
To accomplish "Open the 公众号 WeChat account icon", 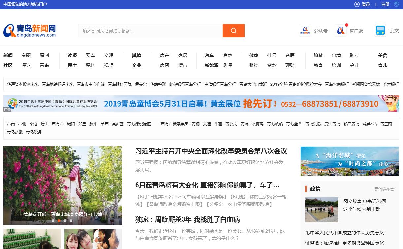I will point(305,31).
